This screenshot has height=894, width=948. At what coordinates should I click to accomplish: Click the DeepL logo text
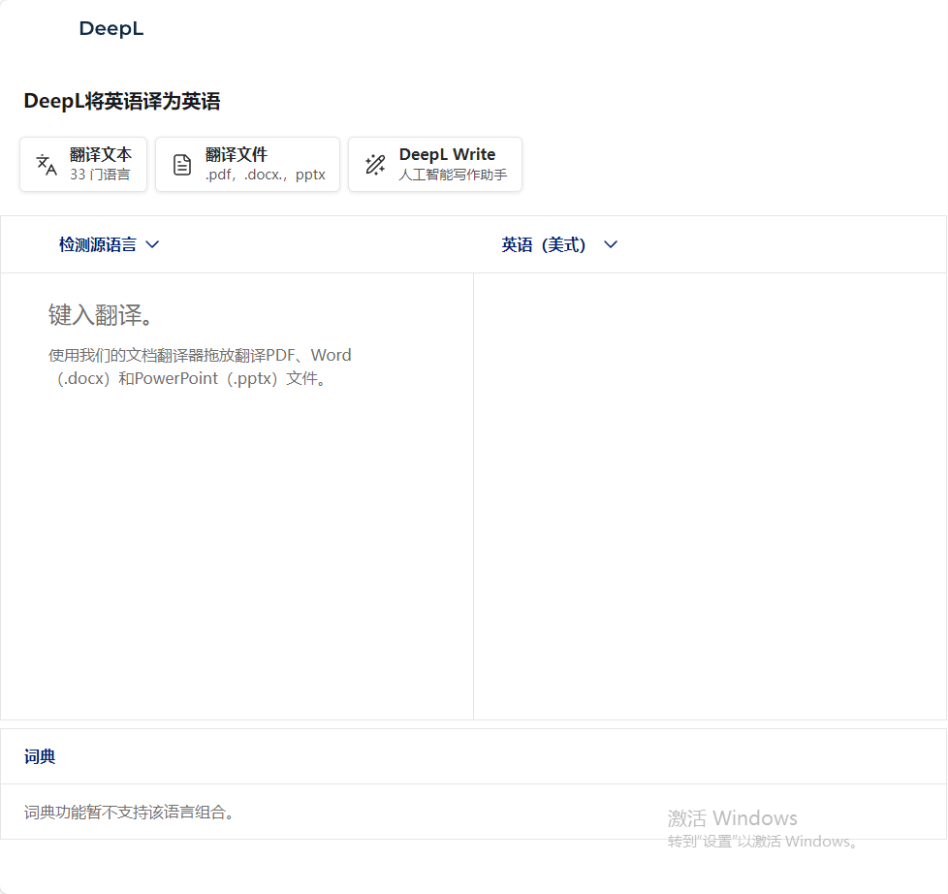tap(111, 28)
